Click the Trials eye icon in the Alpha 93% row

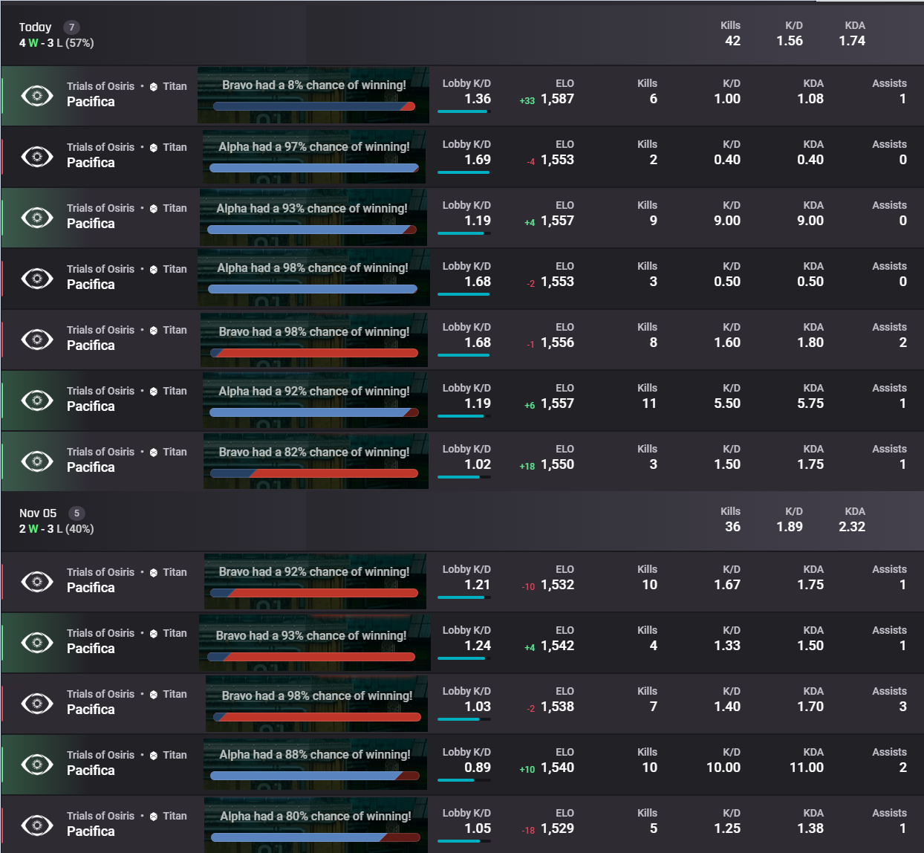click(x=37, y=217)
